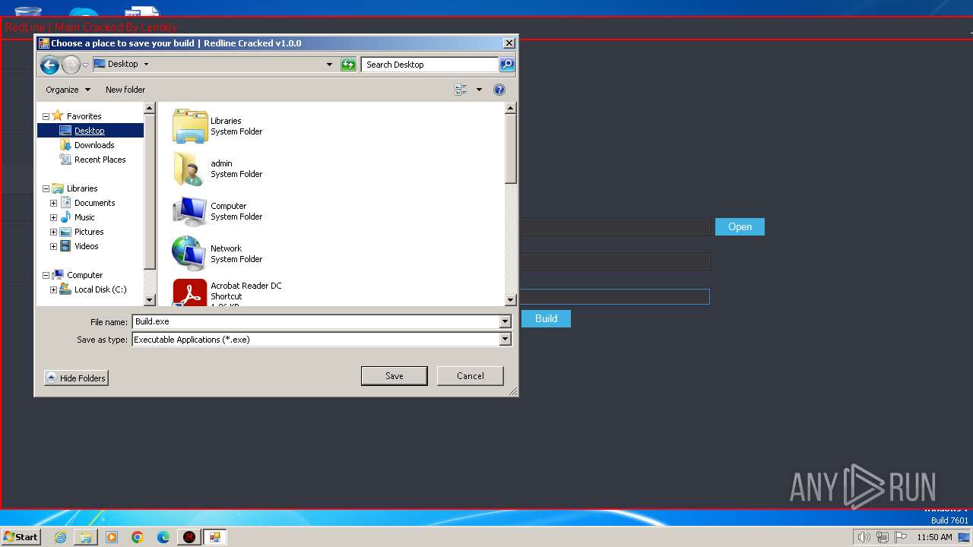Create a New folder

point(125,90)
